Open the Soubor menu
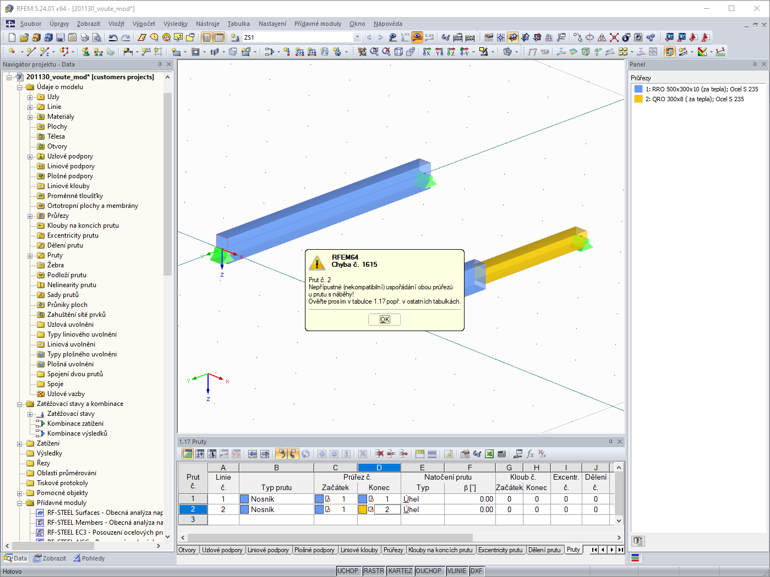Image resolution: width=770 pixels, height=577 pixels. point(31,24)
